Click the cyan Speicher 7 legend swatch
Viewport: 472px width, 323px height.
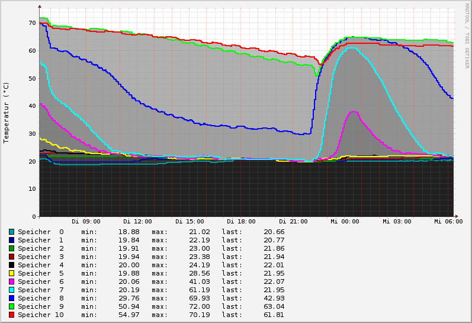(x=11, y=290)
